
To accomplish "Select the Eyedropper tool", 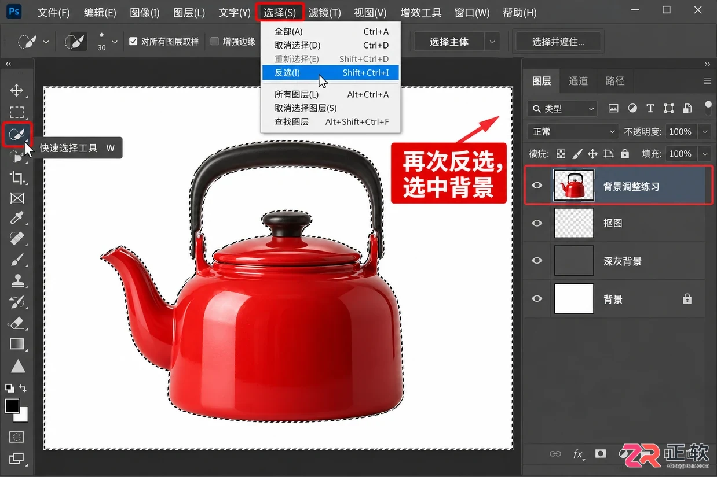I will click(x=17, y=218).
